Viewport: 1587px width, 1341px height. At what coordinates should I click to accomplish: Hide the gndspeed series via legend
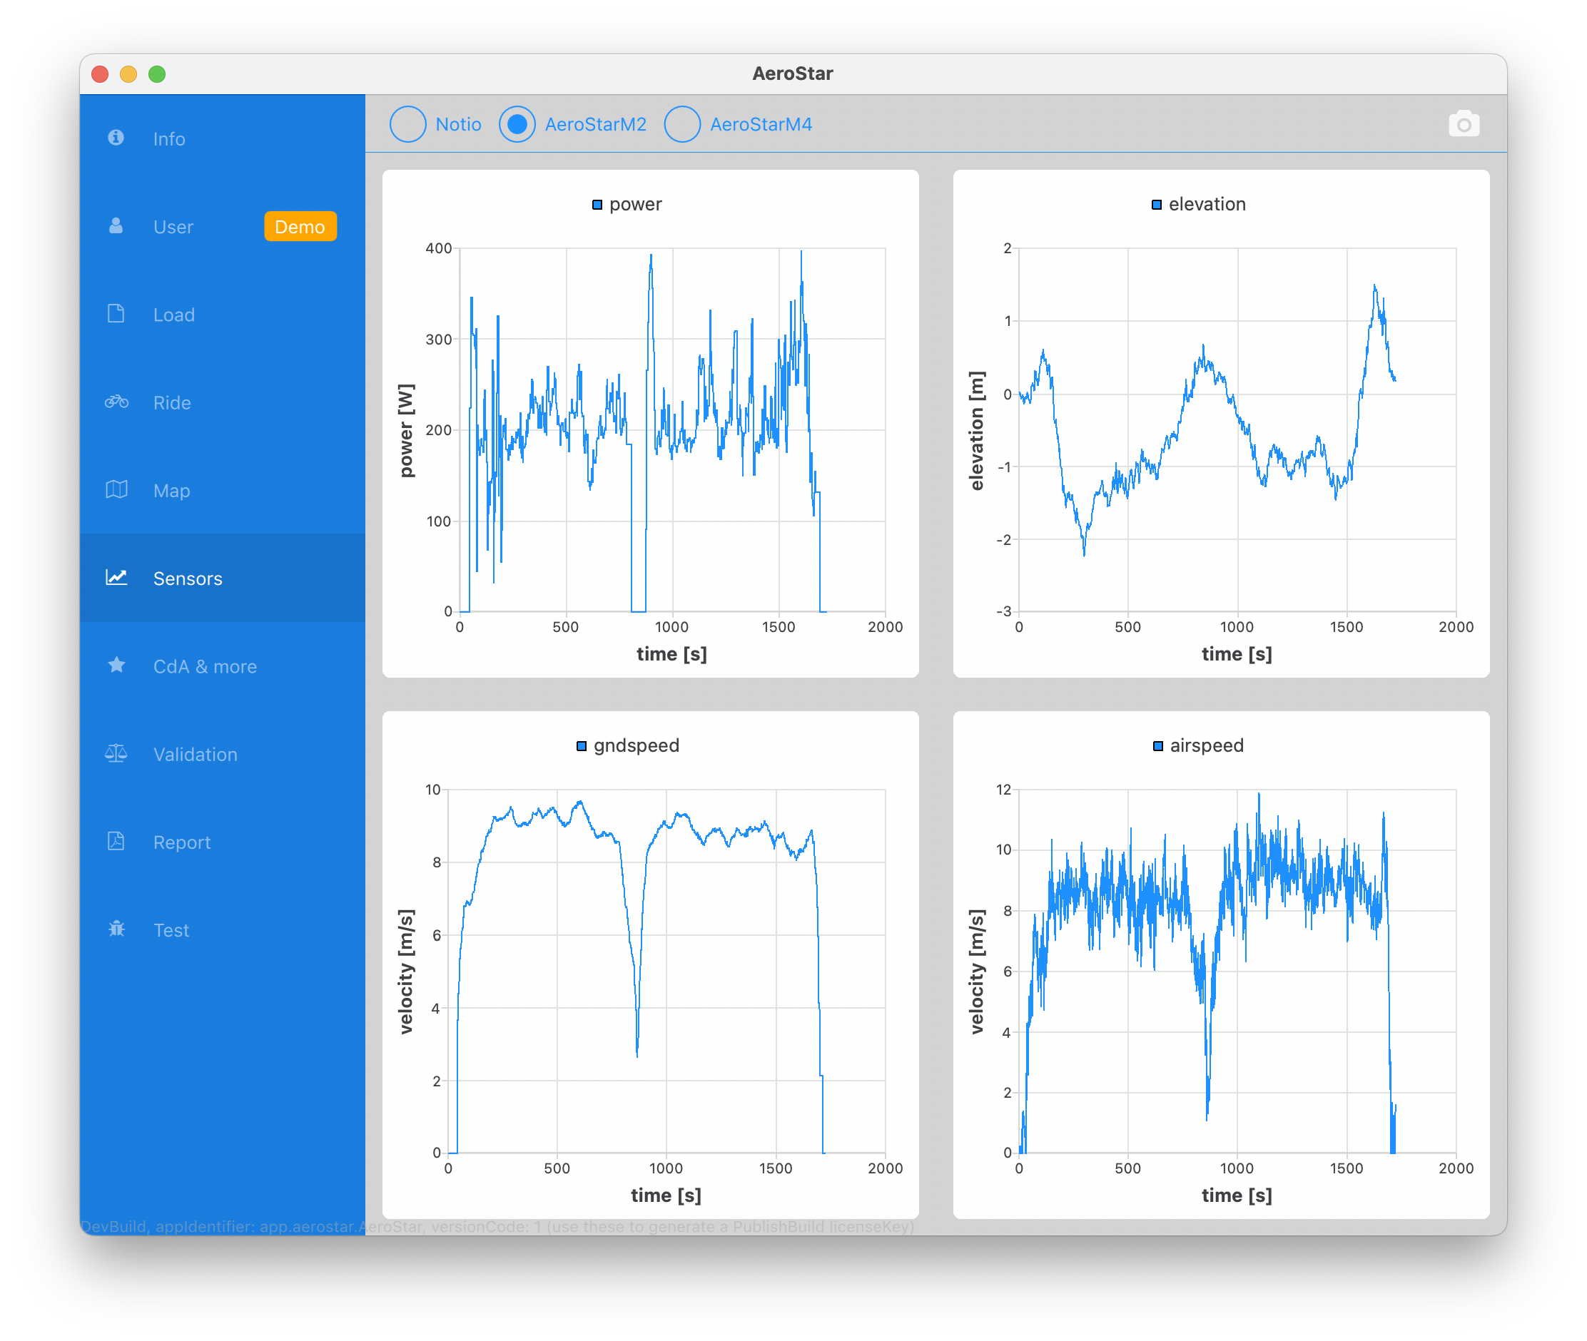[636, 746]
